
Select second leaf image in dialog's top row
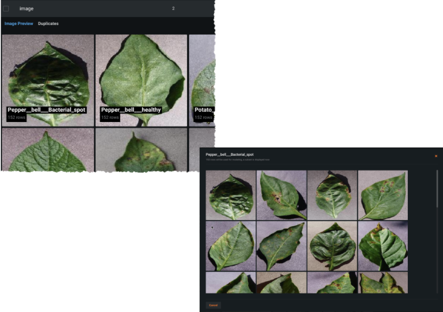(x=282, y=195)
